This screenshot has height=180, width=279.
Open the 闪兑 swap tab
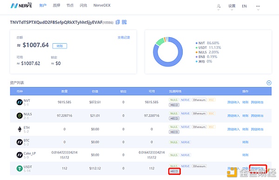83,6
